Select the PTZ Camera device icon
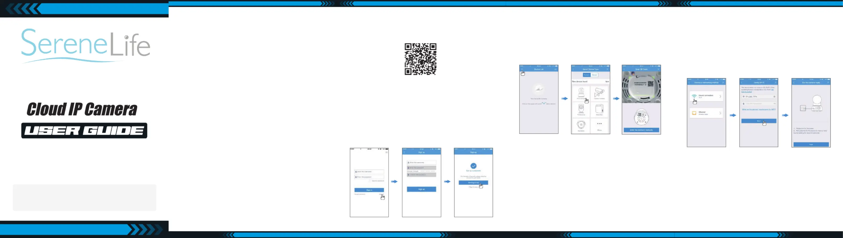 tap(581, 92)
